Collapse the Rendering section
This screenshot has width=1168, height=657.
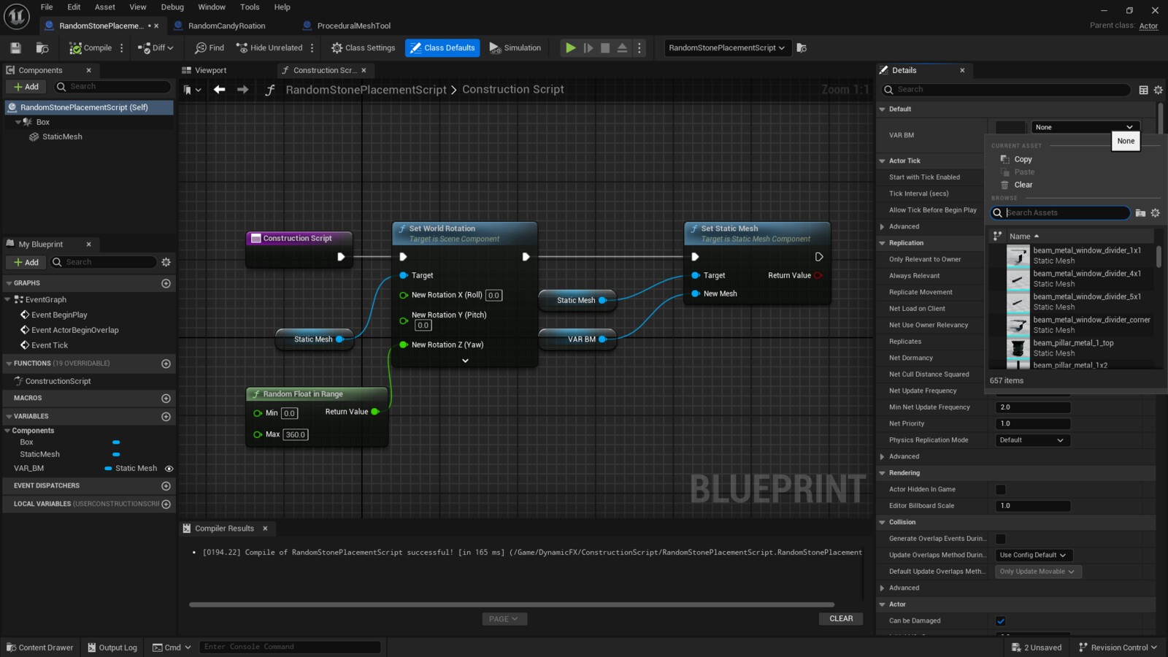[882, 473]
